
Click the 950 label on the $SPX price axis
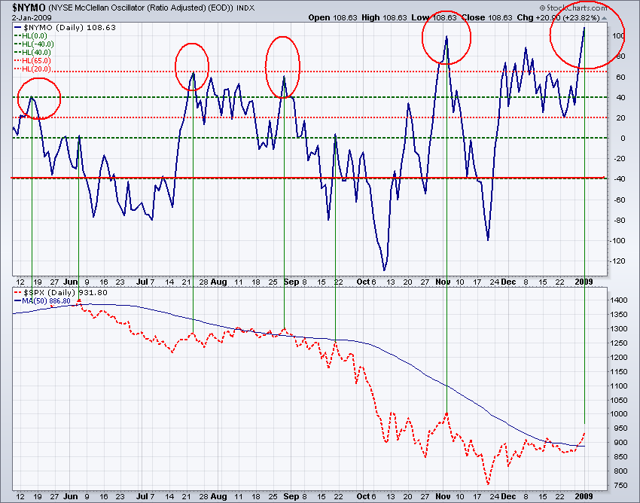tap(620, 428)
